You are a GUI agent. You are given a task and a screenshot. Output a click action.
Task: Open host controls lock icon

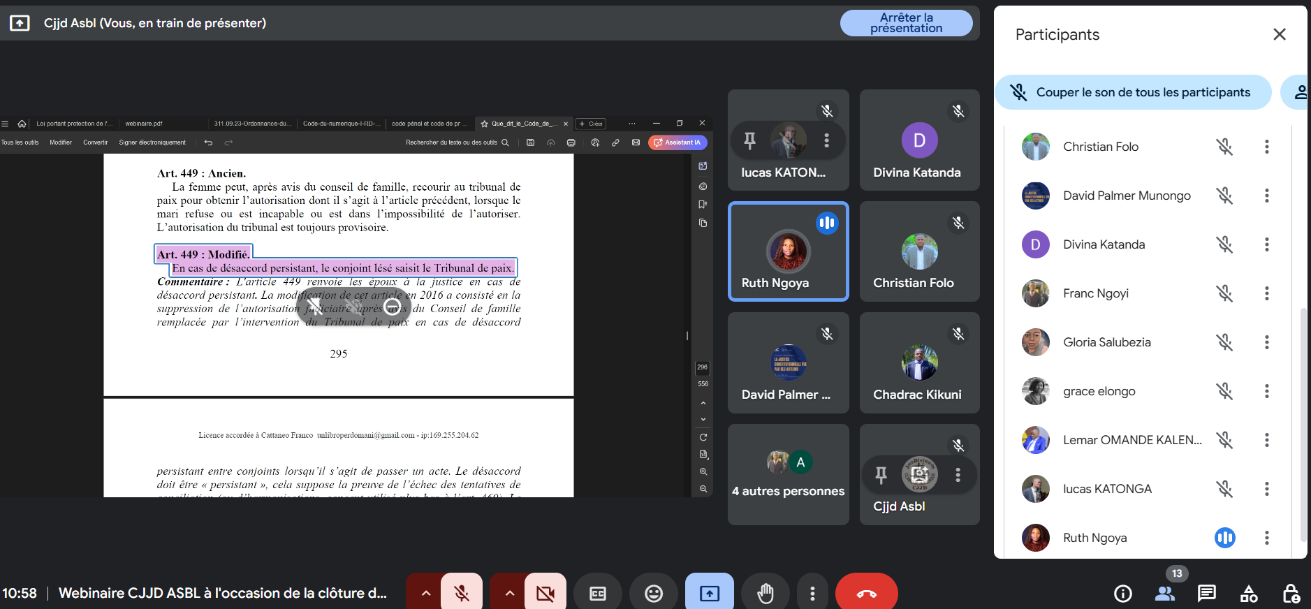click(x=1291, y=594)
